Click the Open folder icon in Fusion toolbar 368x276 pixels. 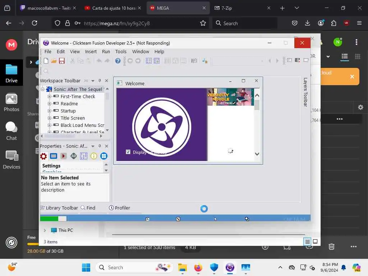pyautogui.click(x=54, y=61)
